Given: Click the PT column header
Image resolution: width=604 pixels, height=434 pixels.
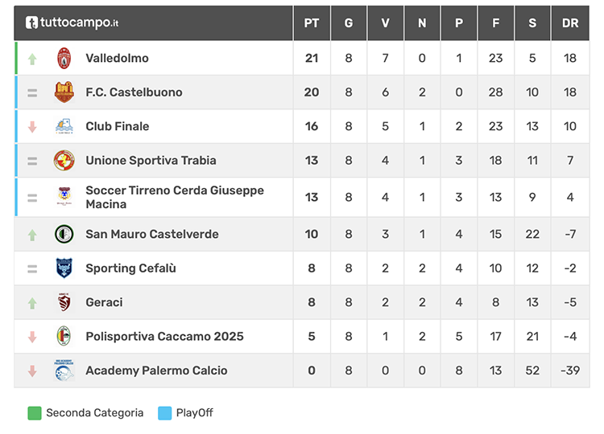Looking at the screenshot, I should coord(312,23).
